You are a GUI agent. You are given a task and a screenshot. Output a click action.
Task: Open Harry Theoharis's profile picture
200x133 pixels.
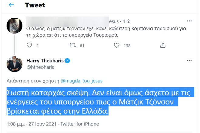click(14, 64)
